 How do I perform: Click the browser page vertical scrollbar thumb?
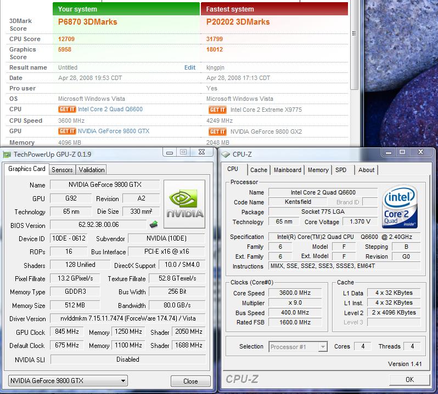[354, 44]
